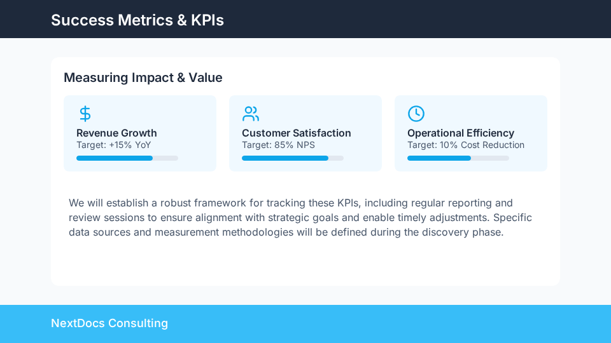The image size is (611, 343).
Task: Click the 'Target: 85% NPS' text
Action: pos(278,145)
